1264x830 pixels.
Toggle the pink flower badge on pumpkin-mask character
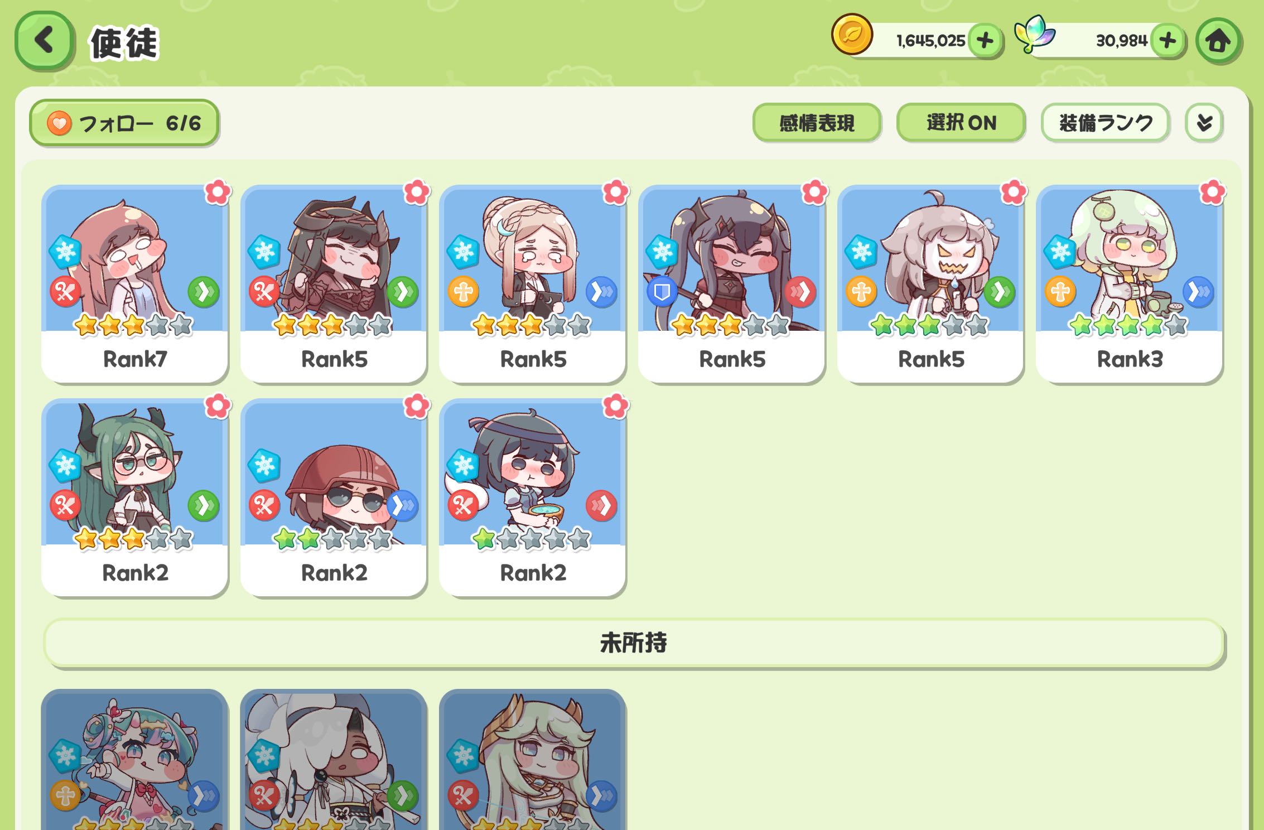(1014, 192)
